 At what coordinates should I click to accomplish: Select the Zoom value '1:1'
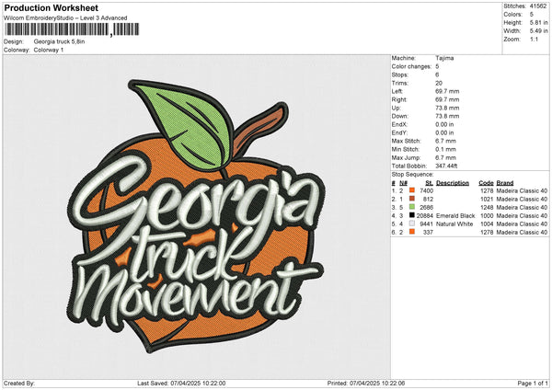coord(534,39)
